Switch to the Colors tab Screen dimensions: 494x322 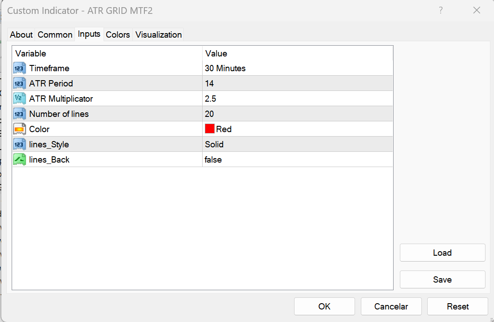(x=118, y=34)
